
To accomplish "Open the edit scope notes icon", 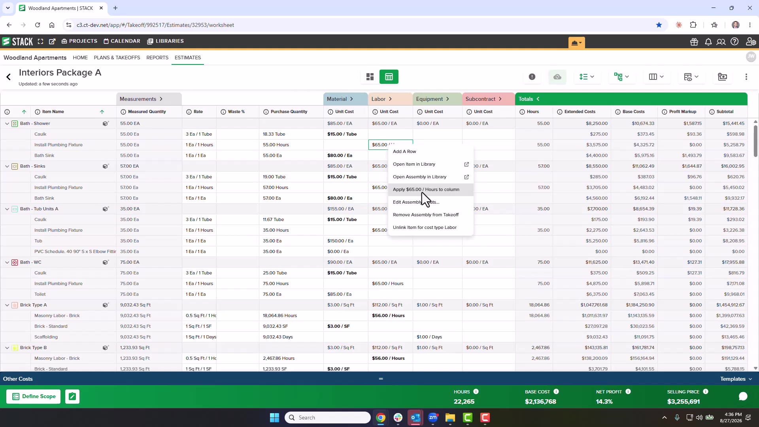I will click(x=72, y=397).
